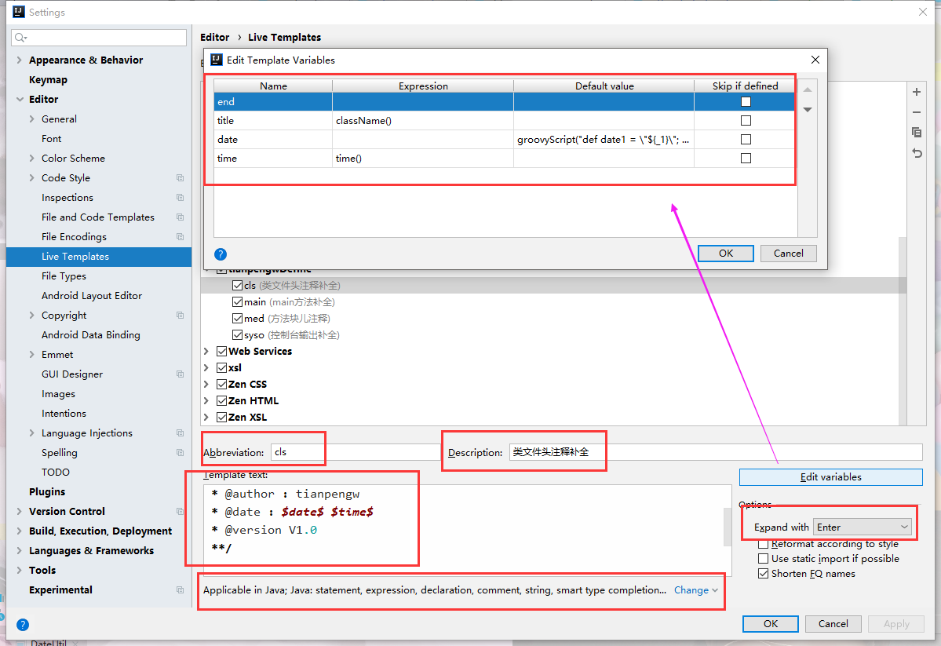This screenshot has width=941, height=646.
Task: Click the Description text field
Action: tap(715, 452)
